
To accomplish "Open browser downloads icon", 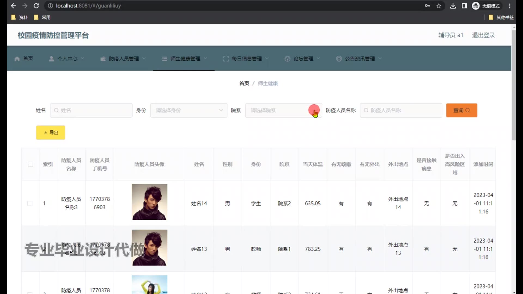I will [x=453, y=6].
